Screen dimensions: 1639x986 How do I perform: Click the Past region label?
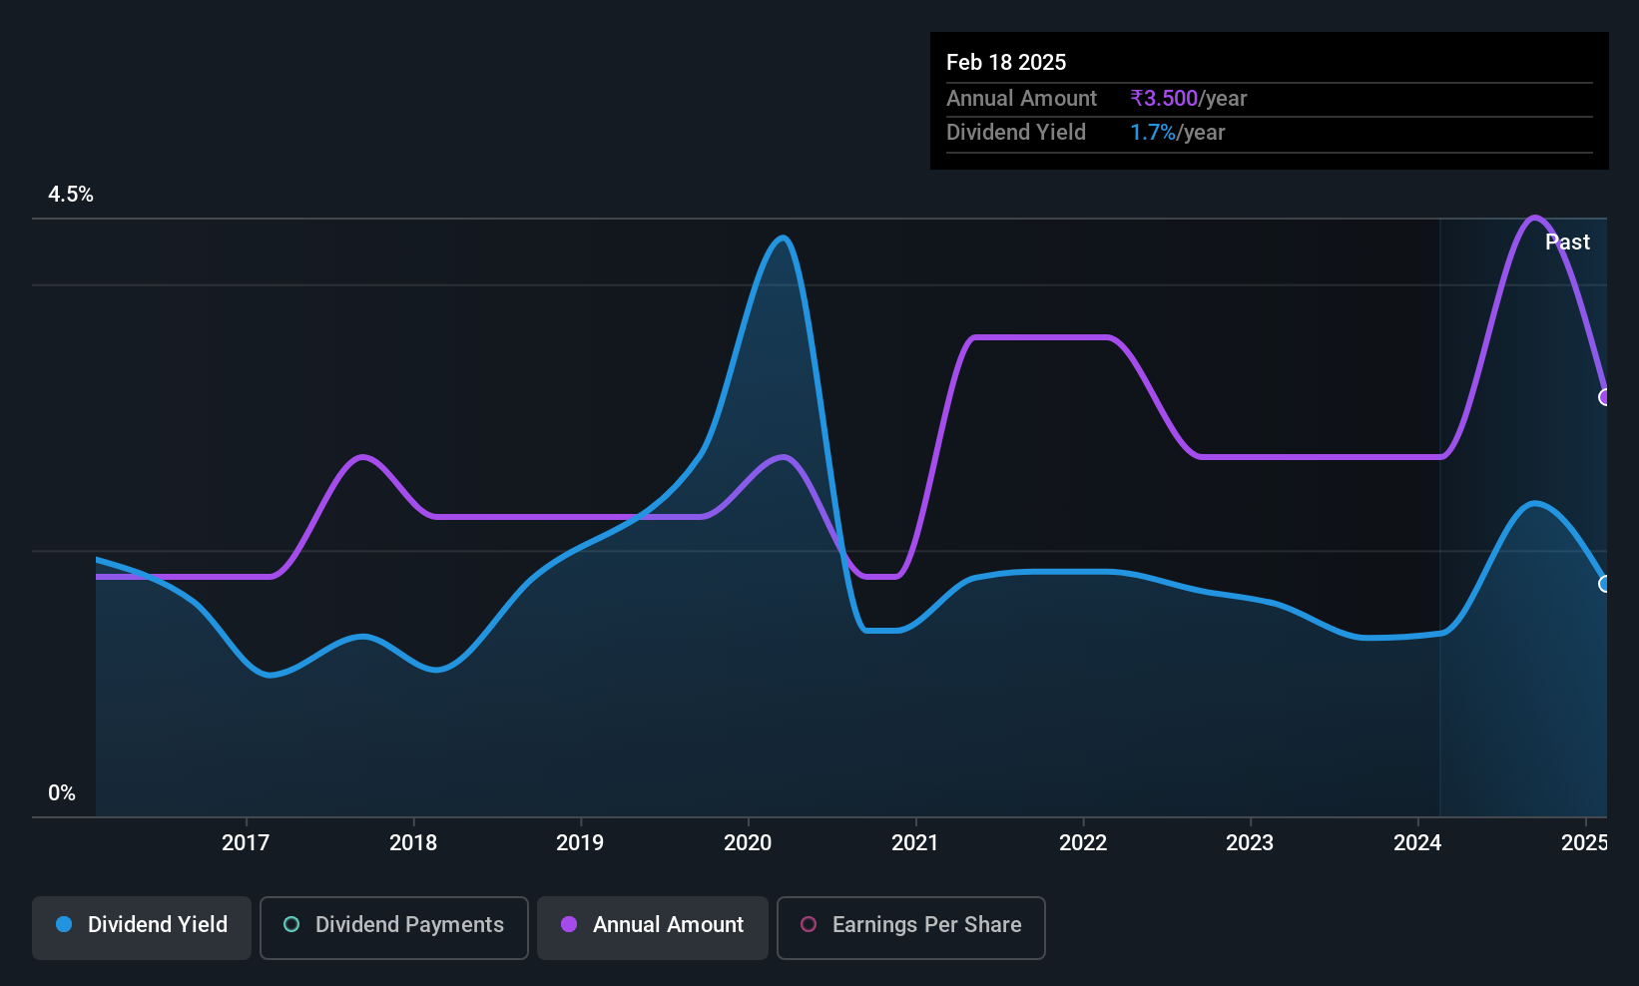(1567, 242)
